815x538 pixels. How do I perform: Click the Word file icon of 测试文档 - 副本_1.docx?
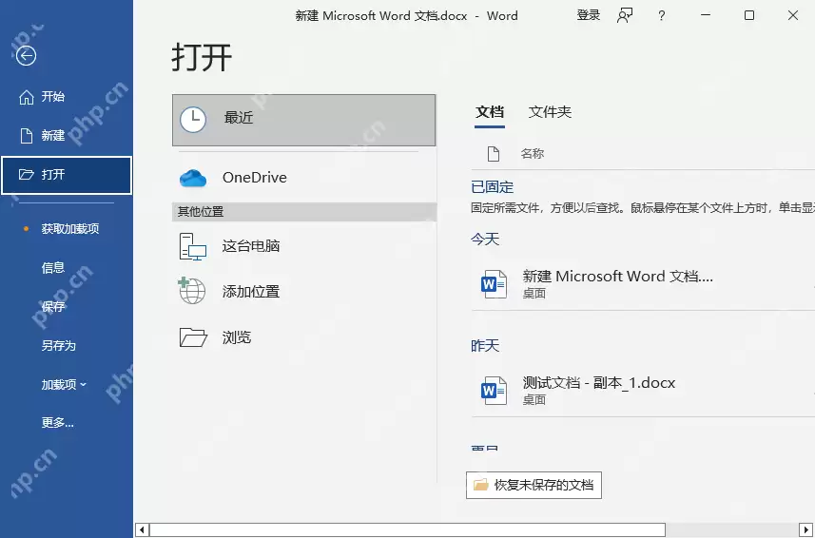click(x=494, y=391)
